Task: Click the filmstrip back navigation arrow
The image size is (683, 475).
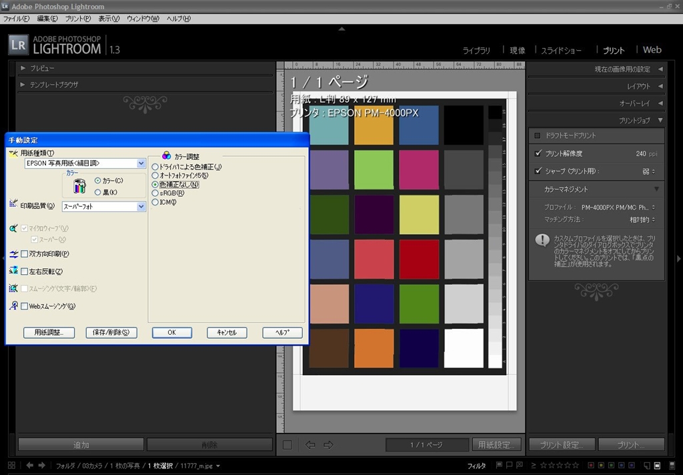Action: [x=29, y=465]
